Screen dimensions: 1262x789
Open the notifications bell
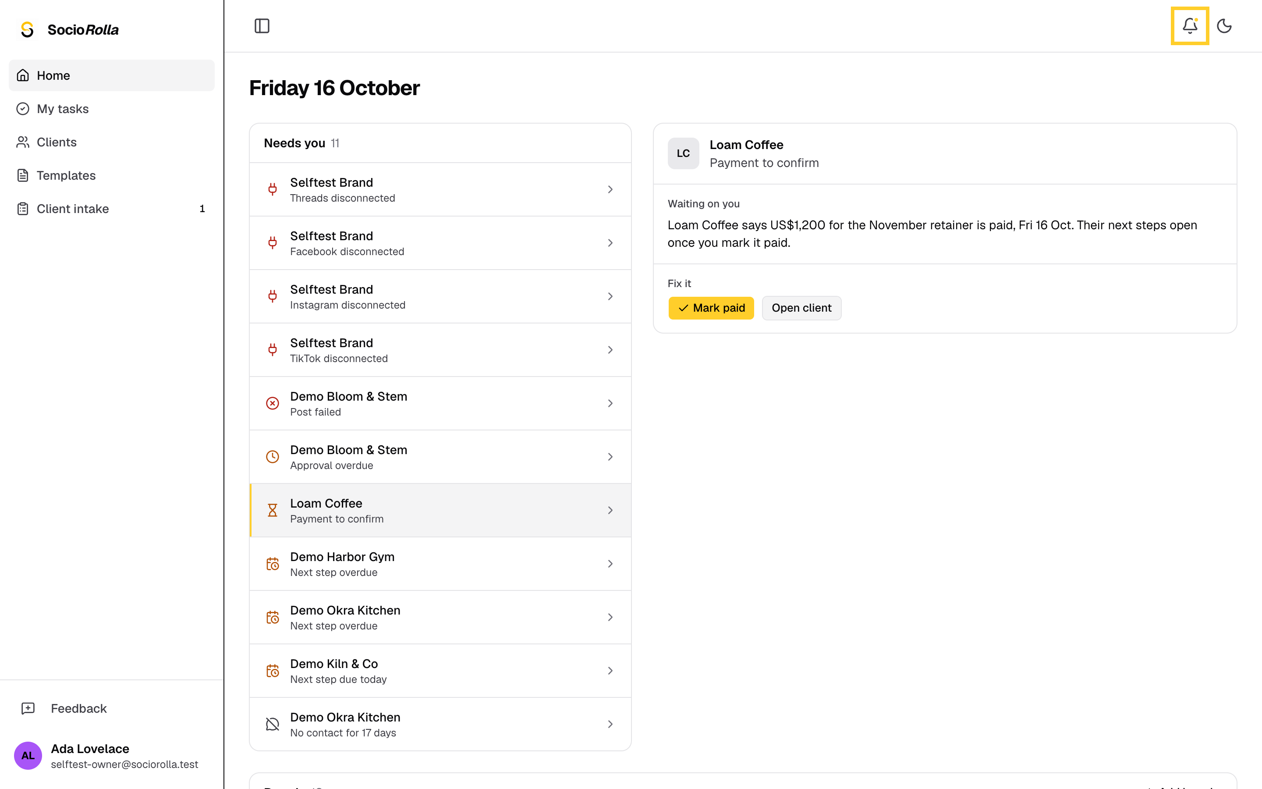[1190, 25]
